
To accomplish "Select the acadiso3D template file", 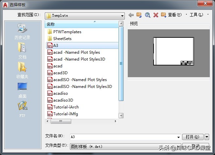I will (60, 100).
